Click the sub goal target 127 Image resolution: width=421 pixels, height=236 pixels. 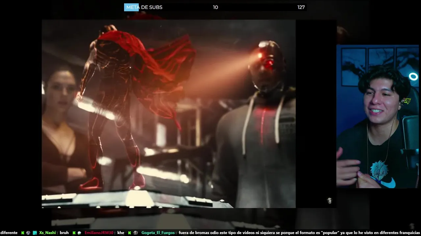[301, 7]
